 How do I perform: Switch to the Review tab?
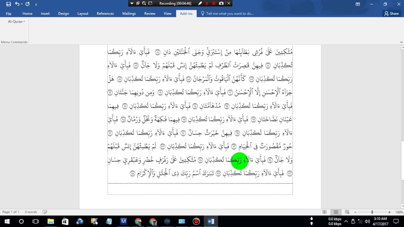point(150,14)
